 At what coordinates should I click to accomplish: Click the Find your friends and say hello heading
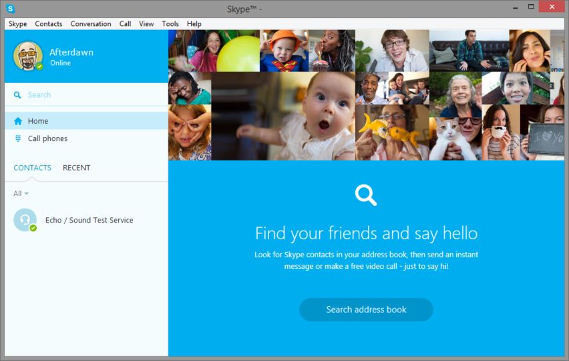[x=366, y=233]
